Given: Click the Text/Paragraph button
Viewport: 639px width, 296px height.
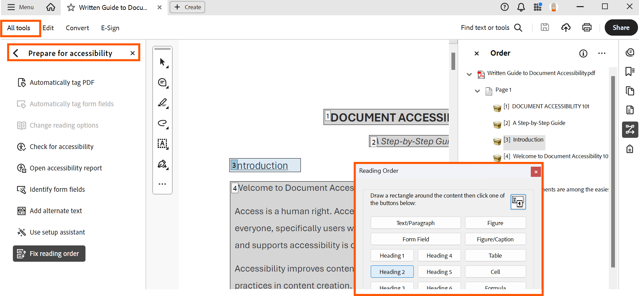Looking at the screenshot, I should point(415,223).
